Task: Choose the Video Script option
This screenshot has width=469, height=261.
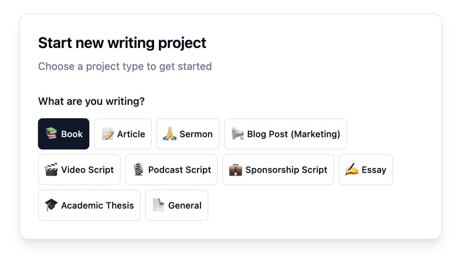Action: pos(87,170)
